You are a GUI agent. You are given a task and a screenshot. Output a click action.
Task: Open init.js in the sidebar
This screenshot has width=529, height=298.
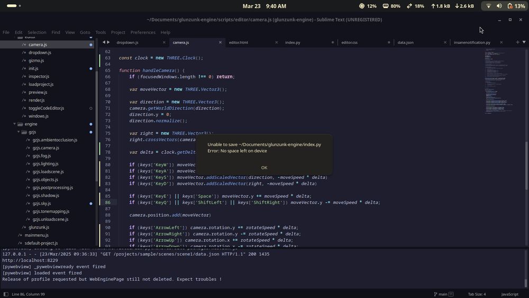[33, 68]
